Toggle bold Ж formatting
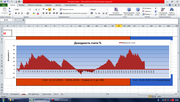Image resolution: width=180 pixels, height=102 pixels. click(16, 13)
